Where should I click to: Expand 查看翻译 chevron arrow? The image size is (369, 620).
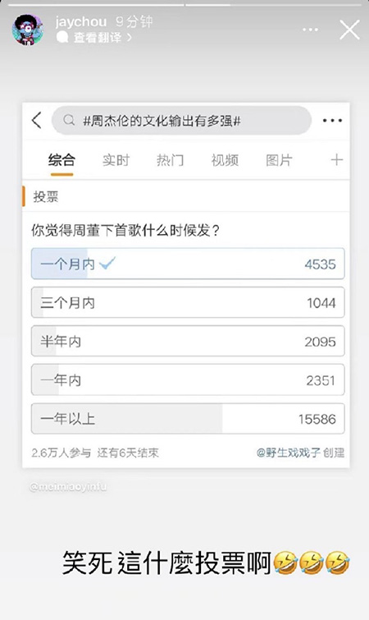pyautogui.click(x=129, y=38)
